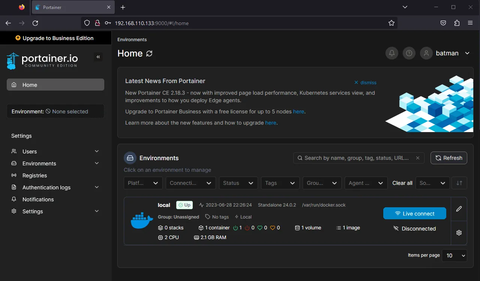Dismiss the Latest News banner
Screen dimensions: 480x281
tap(365, 82)
